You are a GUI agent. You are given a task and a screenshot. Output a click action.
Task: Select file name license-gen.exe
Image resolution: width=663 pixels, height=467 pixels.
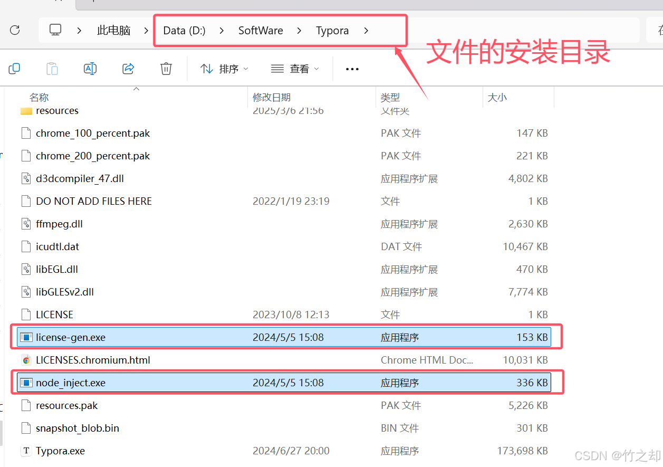coord(71,337)
